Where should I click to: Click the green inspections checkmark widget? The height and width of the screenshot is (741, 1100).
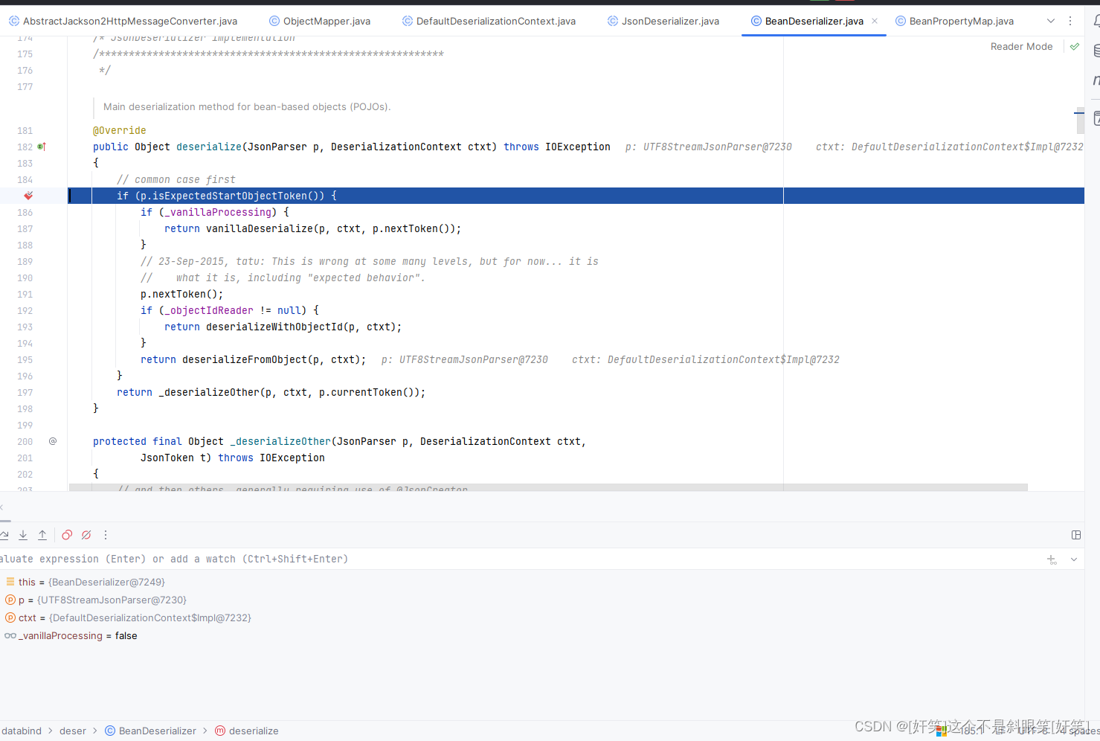coord(1074,46)
